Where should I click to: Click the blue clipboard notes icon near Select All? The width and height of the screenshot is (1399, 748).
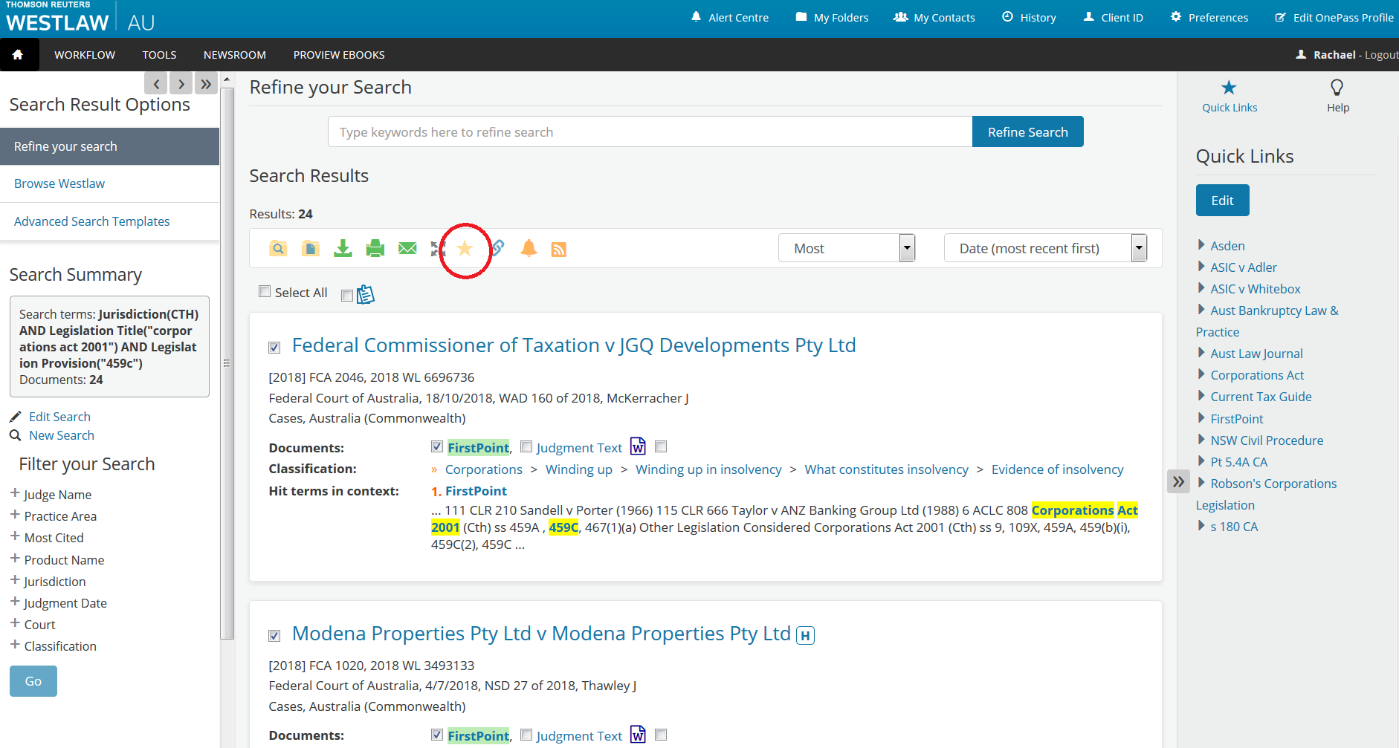pyautogui.click(x=366, y=295)
